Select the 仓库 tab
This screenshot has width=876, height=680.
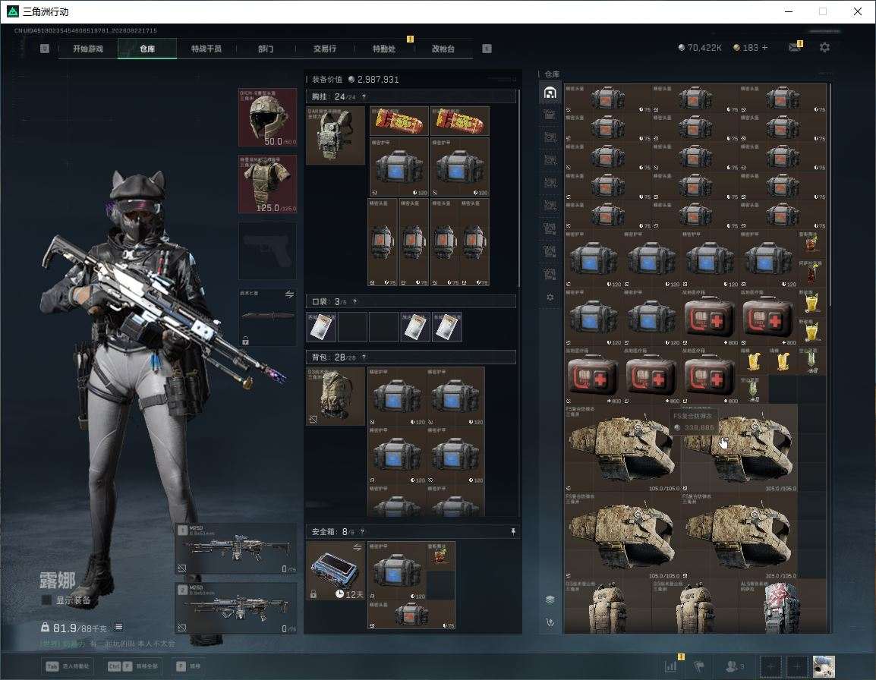pos(147,49)
